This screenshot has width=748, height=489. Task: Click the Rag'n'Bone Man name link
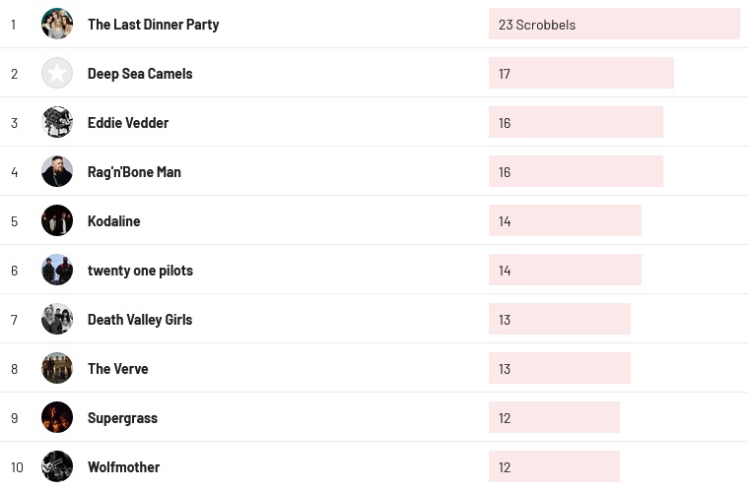(x=134, y=172)
